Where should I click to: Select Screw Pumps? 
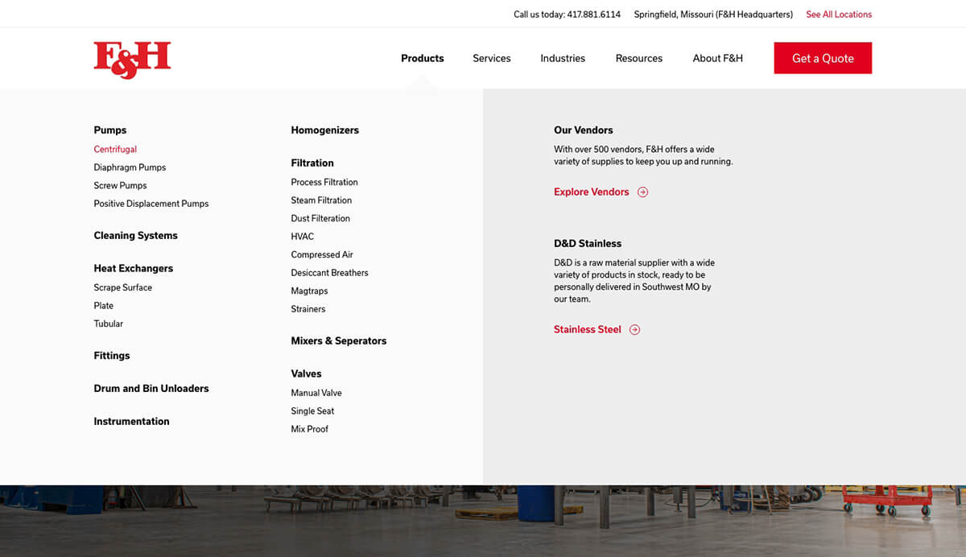pyautogui.click(x=120, y=186)
